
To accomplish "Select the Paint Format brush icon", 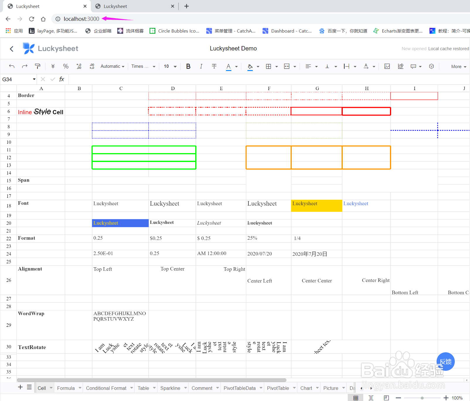I will point(38,66).
